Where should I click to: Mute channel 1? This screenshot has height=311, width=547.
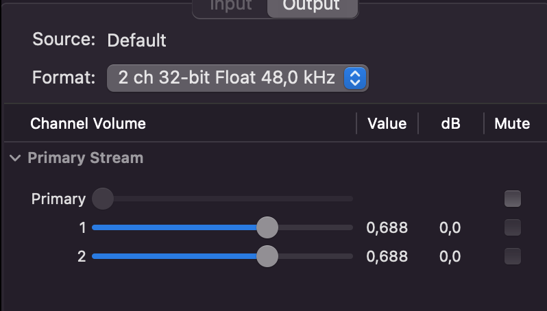coord(512,227)
